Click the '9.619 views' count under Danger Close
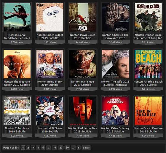Image resolution: width=166 pixels, height=153 pixels. coord(148,42)
